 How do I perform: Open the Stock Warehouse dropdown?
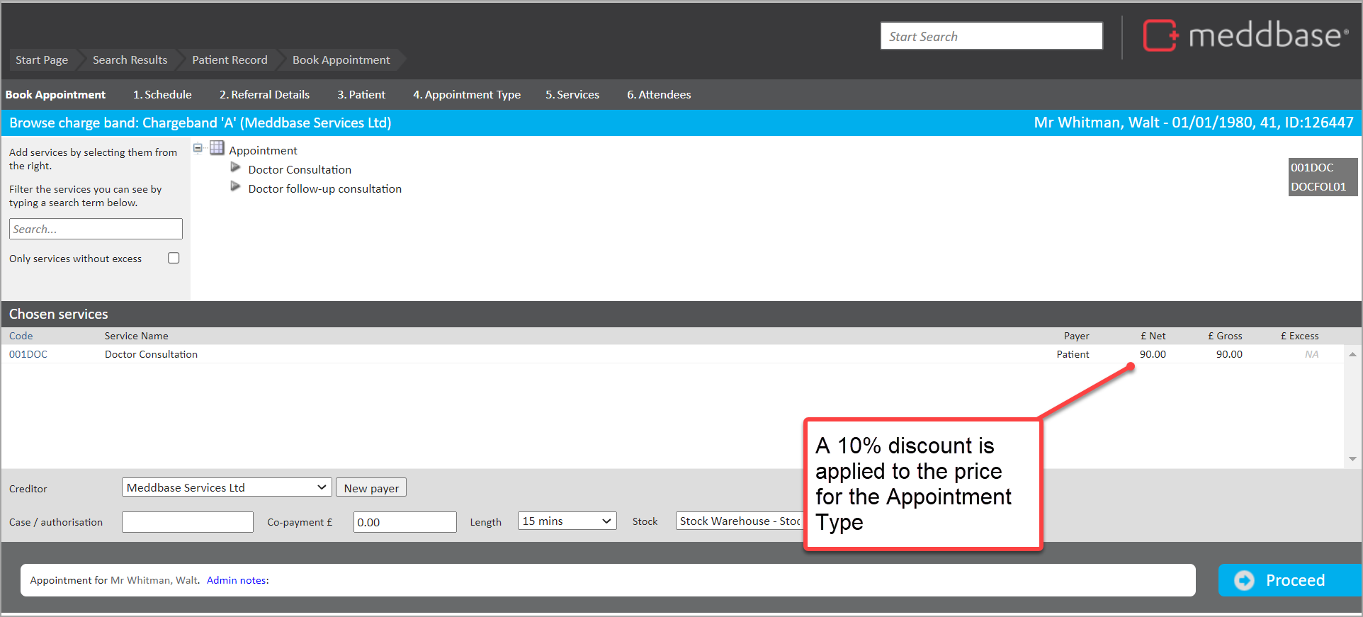coord(739,521)
